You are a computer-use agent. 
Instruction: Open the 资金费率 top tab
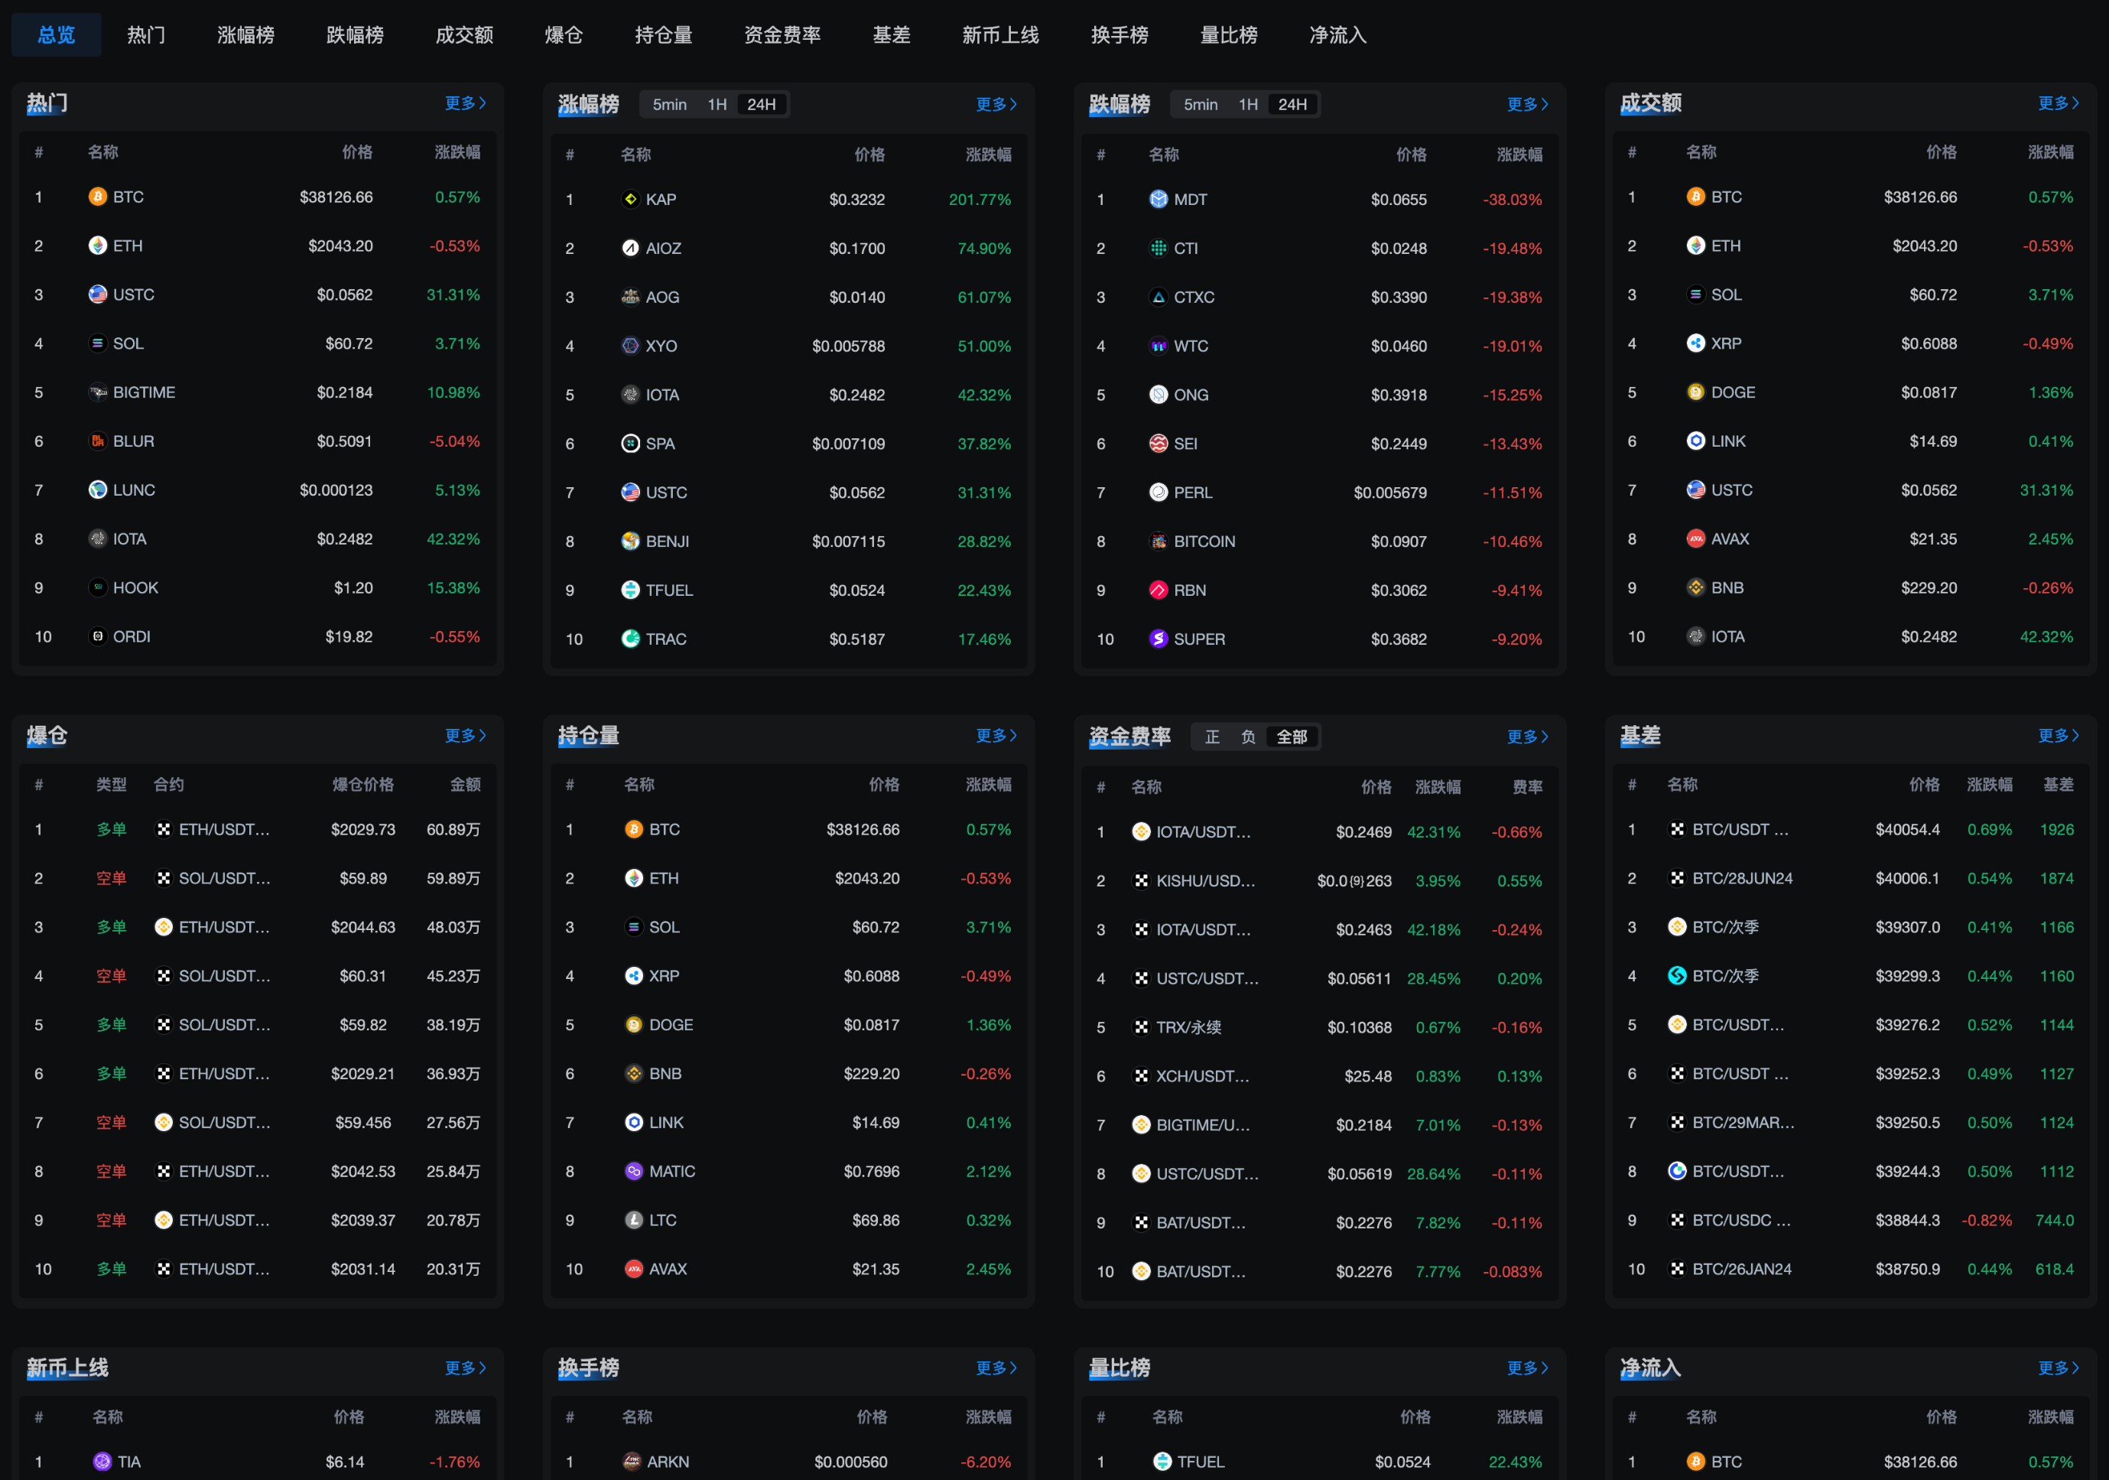[782, 35]
